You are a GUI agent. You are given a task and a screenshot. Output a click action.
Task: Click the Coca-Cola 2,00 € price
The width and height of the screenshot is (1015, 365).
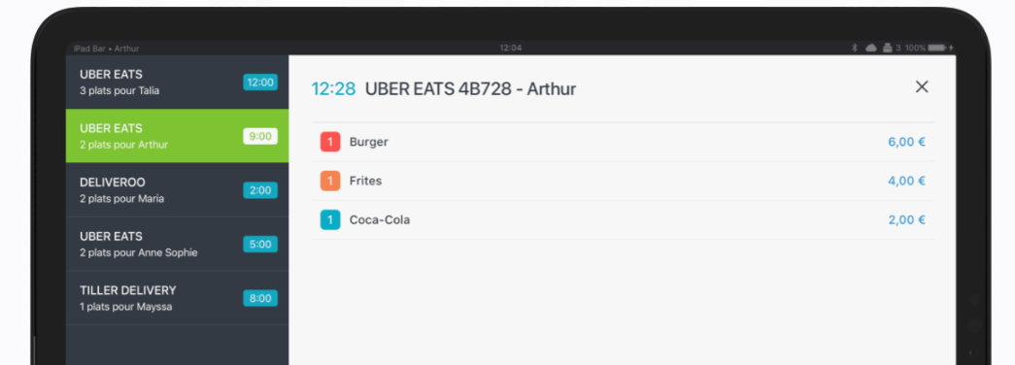(906, 220)
